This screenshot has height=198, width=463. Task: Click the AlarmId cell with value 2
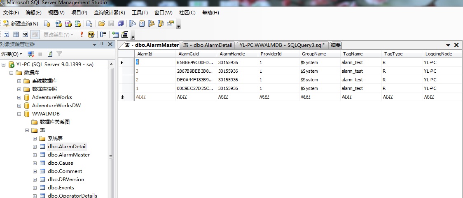tap(155, 80)
